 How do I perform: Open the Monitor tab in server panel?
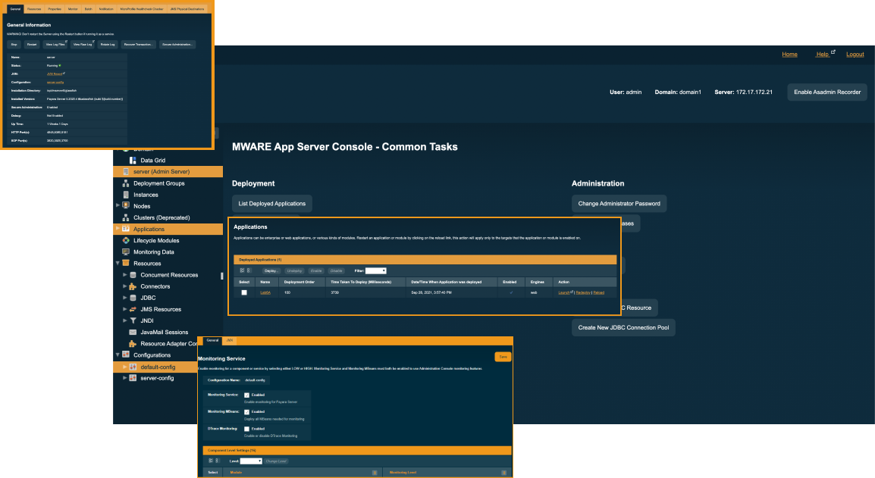click(73, 9)
